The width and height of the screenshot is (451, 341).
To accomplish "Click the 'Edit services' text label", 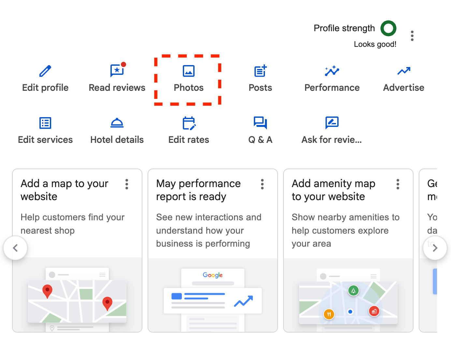I will [45, 140].
